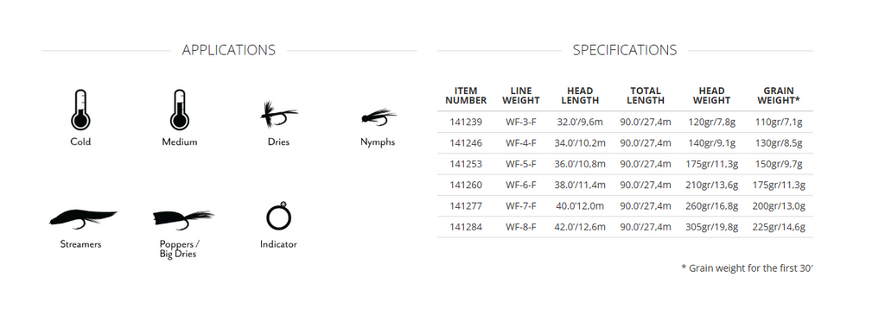
Task: Click the Poppers / Big Dries icon
Action: click(182, 220)
